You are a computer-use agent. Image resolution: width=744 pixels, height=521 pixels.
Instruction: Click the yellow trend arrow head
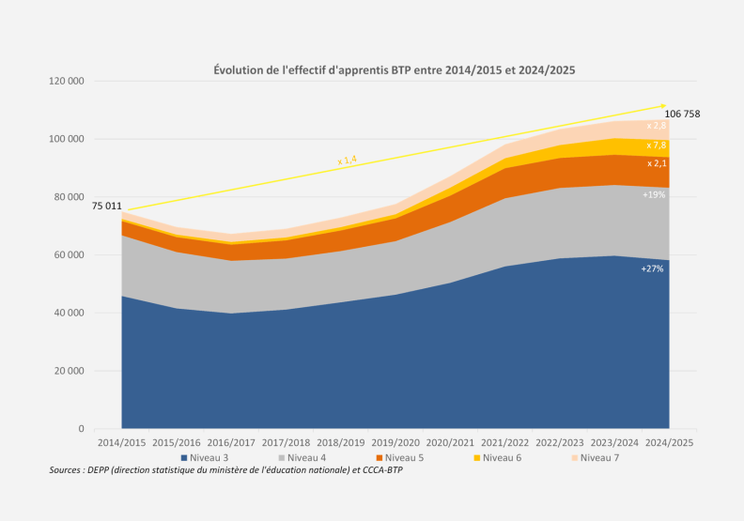pos(663,106)
